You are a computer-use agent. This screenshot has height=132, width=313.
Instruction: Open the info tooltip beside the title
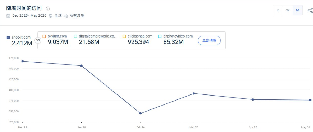[x=47, y=9]
